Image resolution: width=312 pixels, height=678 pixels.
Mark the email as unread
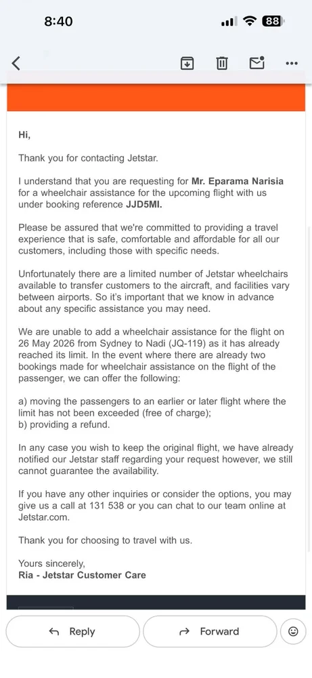[x=257, y=62]
